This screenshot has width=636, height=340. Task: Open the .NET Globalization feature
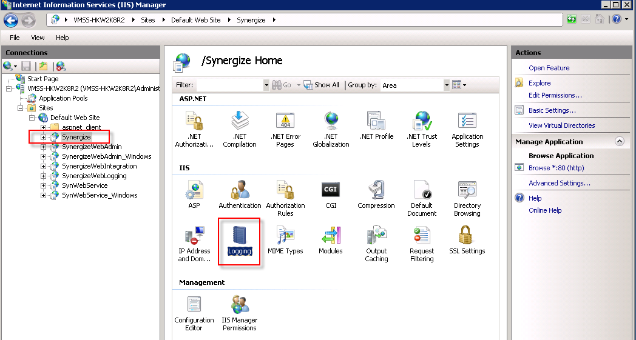[x=331, y=130]
